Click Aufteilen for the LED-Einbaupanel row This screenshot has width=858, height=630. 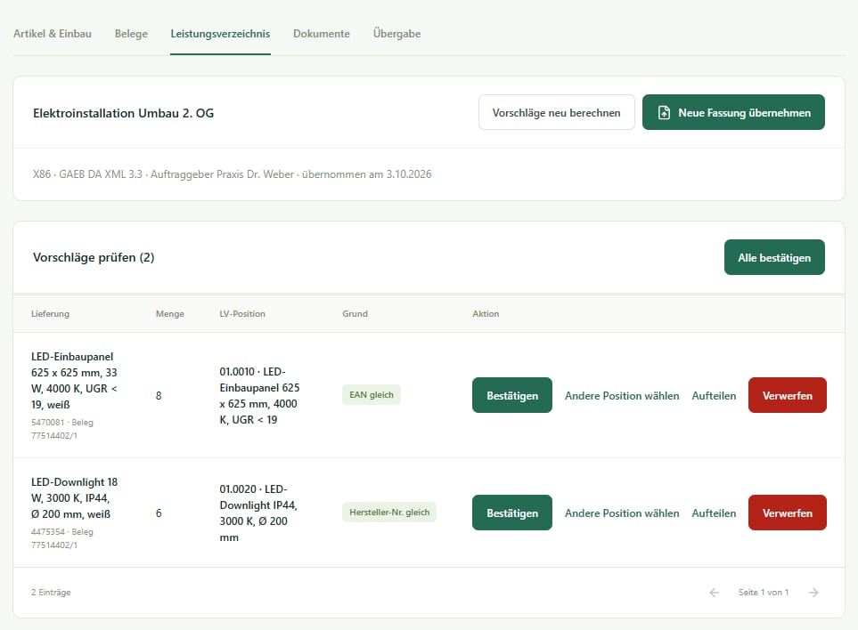(x=714, y=396)
